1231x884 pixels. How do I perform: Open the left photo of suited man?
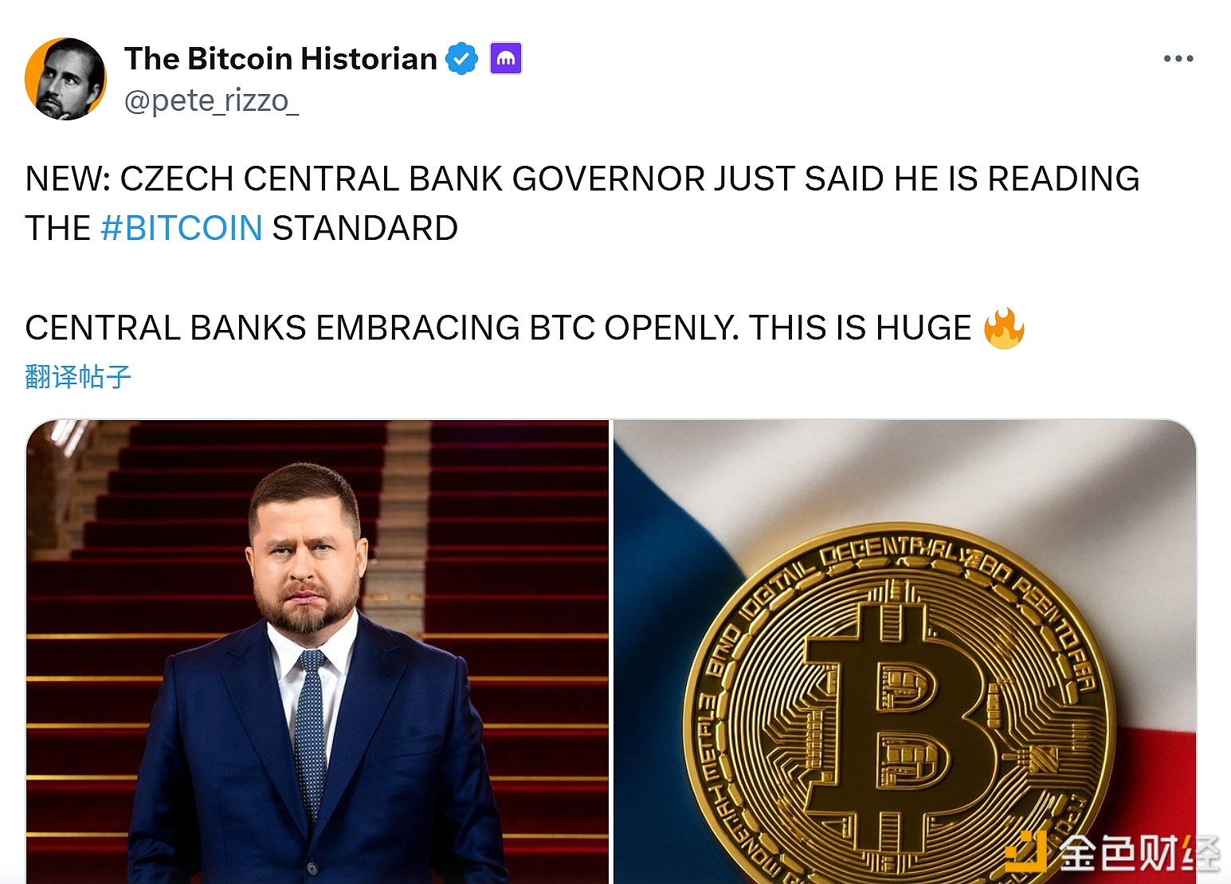317,651
